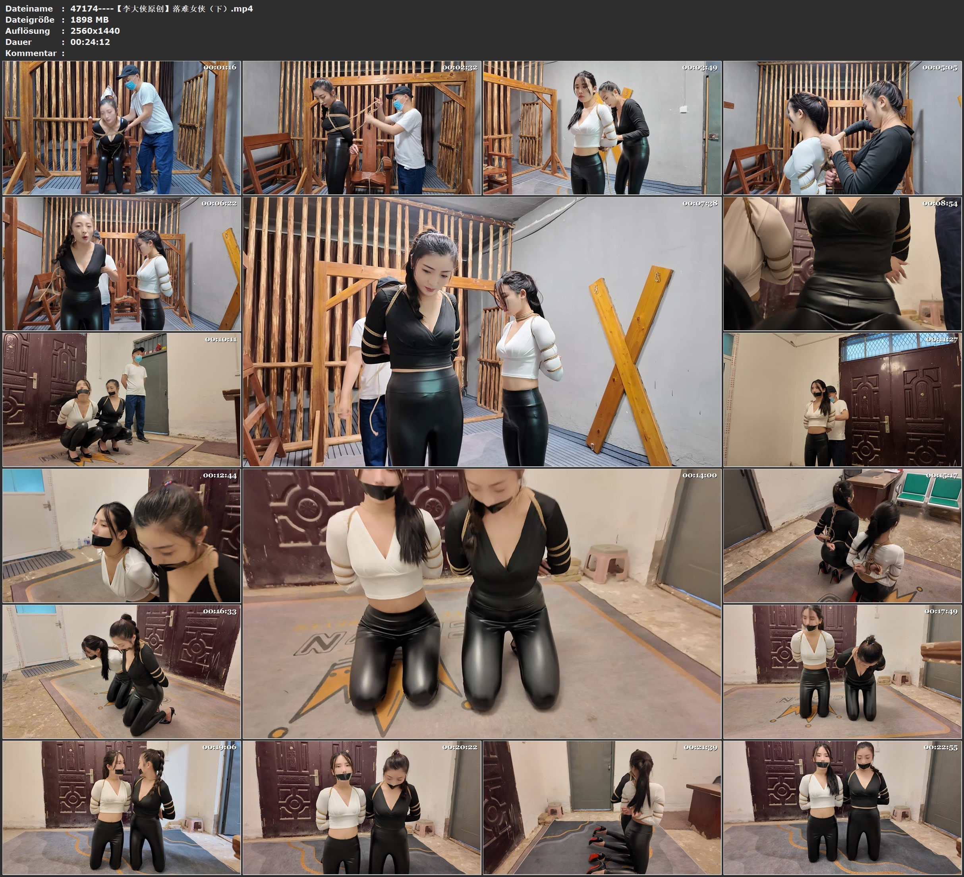Image resolution: width=964 pixels, height=877 pixels.
Task: Select the thumbnail timestamped 00:15:17
Action: click(842, 535)
